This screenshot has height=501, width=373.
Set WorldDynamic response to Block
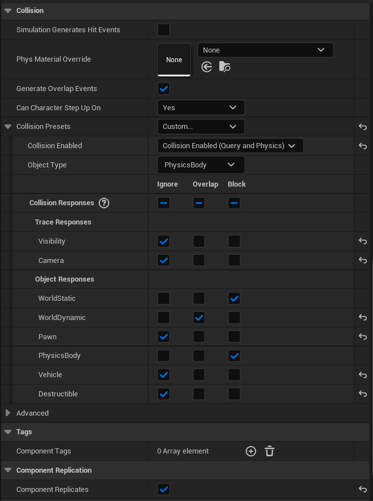coord(234,317)
